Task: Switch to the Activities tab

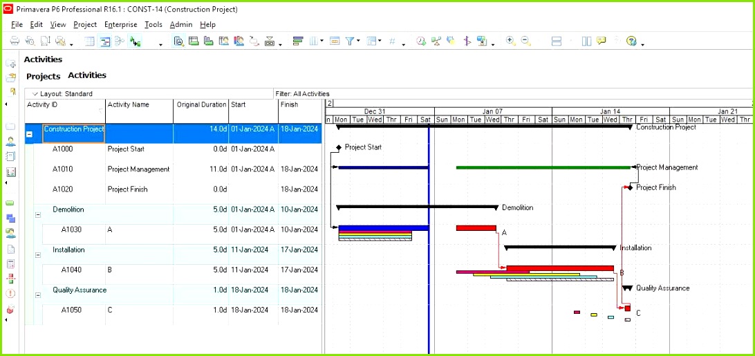Action: (87, 75)
